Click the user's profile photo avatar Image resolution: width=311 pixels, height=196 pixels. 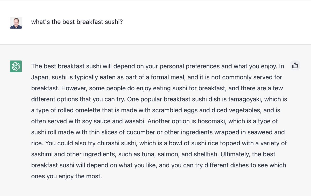pos(16,23)
